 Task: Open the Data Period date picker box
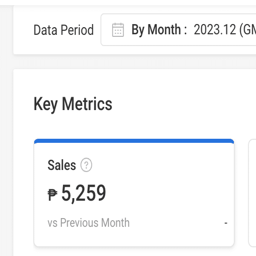[178, 30]
